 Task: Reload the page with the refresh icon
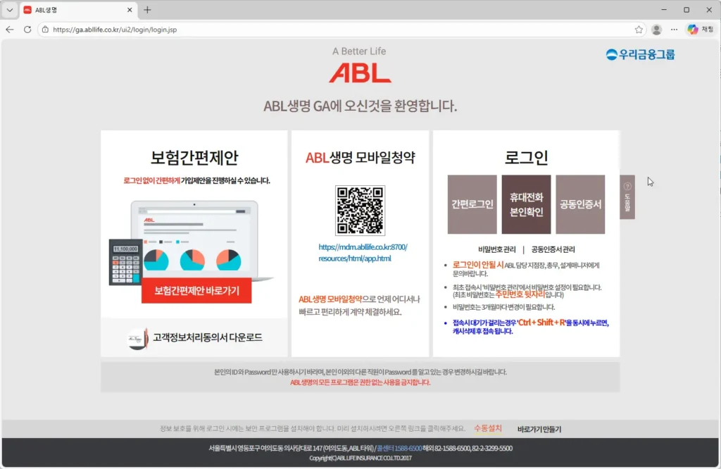[x=27, y=30]
